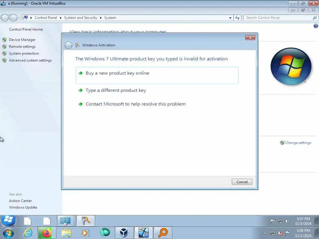Click host tray Action Center flag
Image resolution: width=319 pixels, height=239 pixels.
click(287, 233)
